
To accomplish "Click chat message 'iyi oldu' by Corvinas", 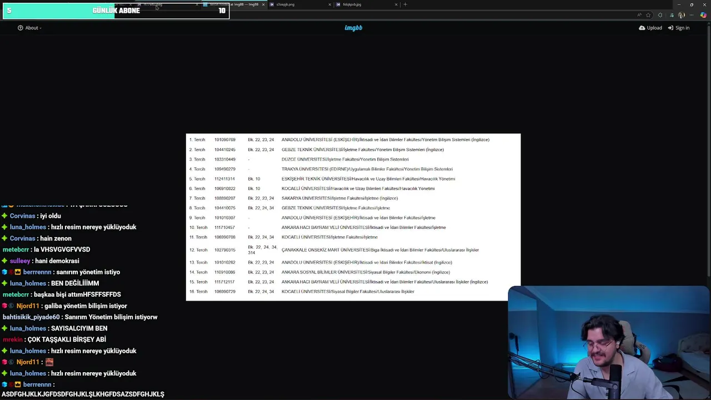I will click(51, 216).
